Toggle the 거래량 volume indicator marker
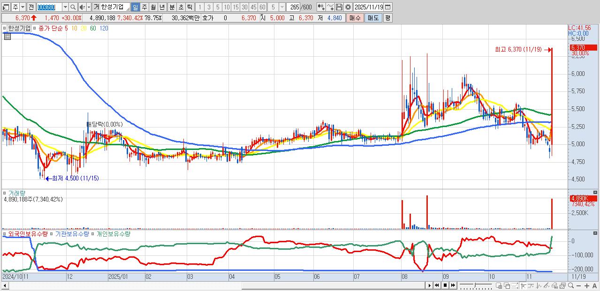 tap(5, 193)
